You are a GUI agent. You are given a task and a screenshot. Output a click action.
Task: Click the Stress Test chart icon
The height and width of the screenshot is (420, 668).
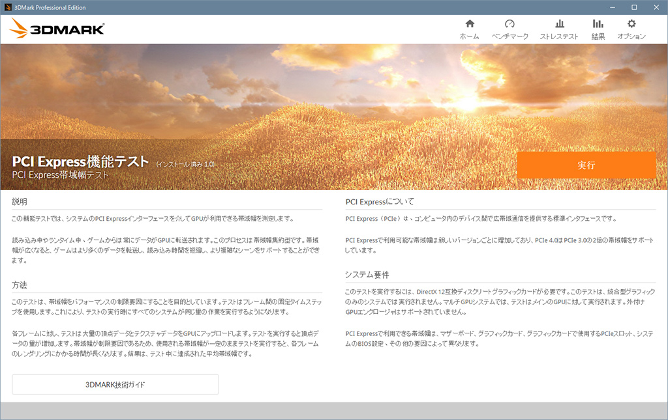(559, 23)
